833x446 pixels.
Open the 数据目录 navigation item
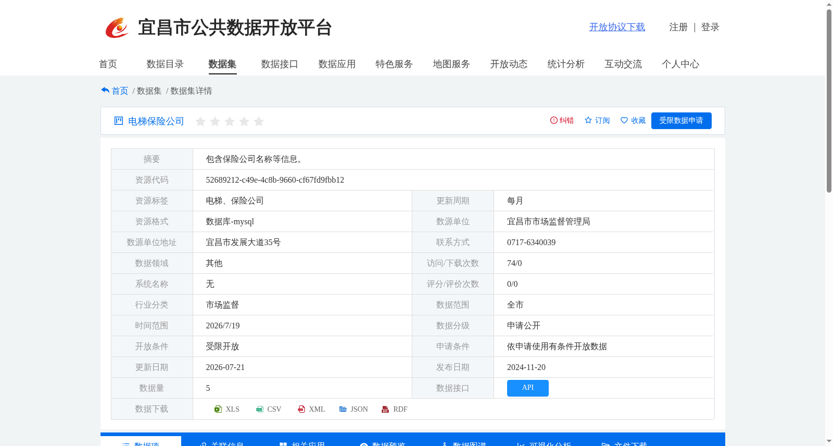[165, 64]
